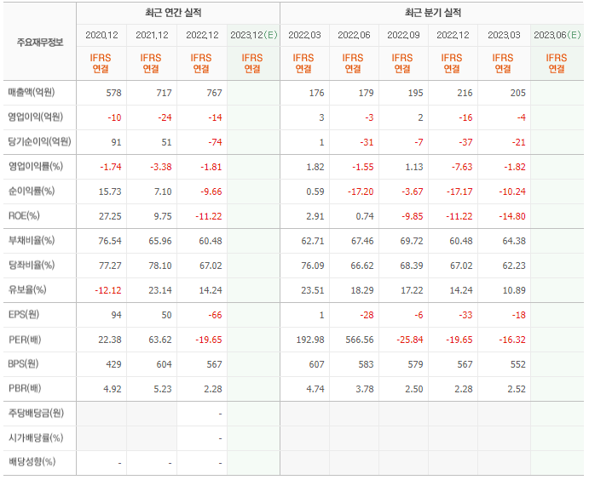Click the PER value 192.98

(x=310, y=340)
